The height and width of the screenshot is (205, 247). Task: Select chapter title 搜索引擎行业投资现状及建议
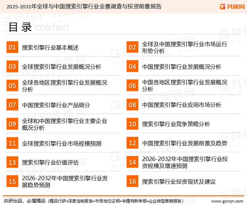(x=179, y=182)
